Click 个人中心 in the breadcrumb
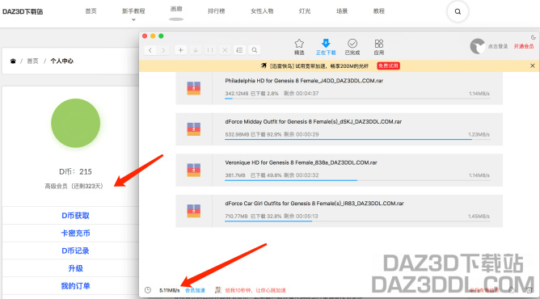Viewport: 540px width, 299px height. point(61,61)
